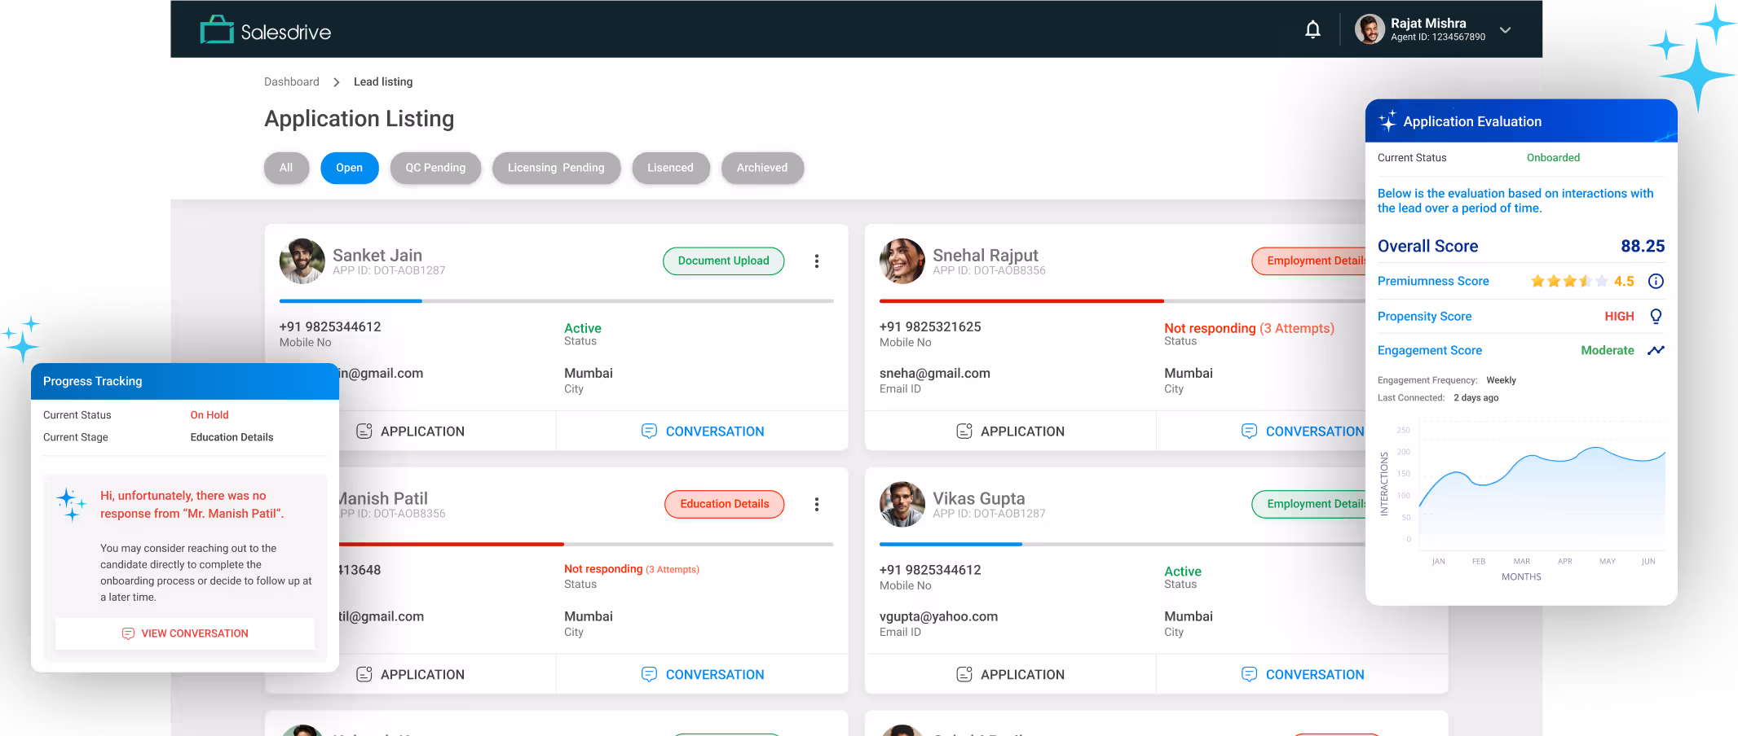Click conversation chat icon on Sanket Jain card
1738x736 pixels.
pyautogui.click(x=649, y=431)
